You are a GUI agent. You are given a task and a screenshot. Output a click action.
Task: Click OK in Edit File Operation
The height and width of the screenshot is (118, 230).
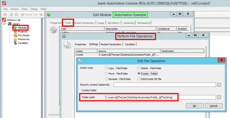click(194, 106)
